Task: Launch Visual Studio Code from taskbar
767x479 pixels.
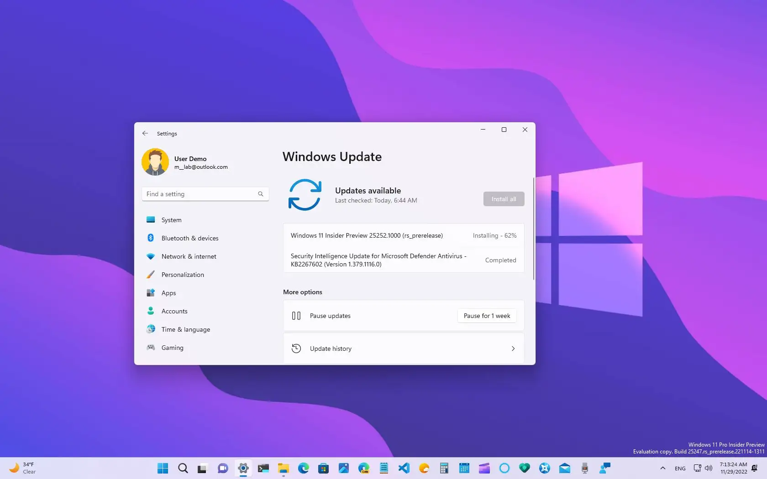Action: (x=404, y=468)
